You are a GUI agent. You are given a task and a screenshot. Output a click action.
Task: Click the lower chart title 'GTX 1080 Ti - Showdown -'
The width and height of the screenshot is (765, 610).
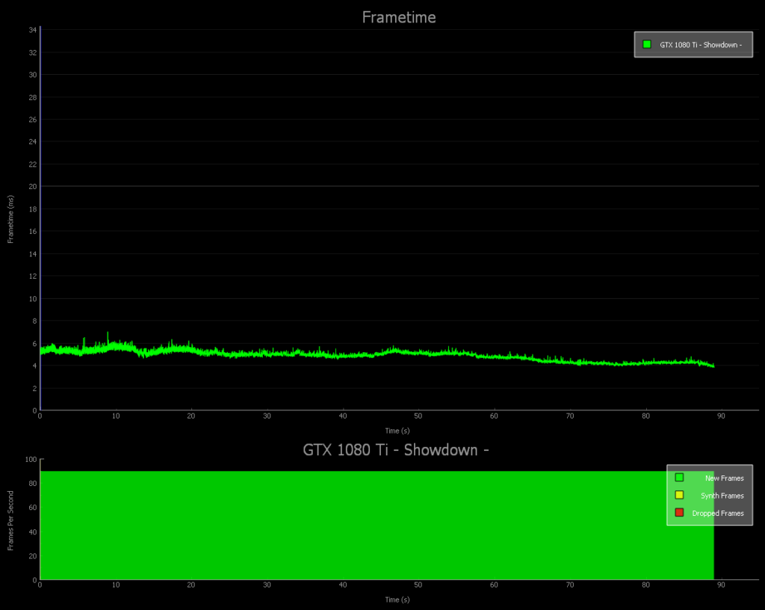point(396,450)
